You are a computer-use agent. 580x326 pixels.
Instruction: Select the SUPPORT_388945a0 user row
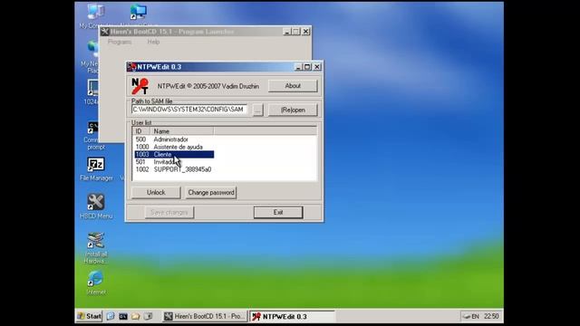point(174,169)
